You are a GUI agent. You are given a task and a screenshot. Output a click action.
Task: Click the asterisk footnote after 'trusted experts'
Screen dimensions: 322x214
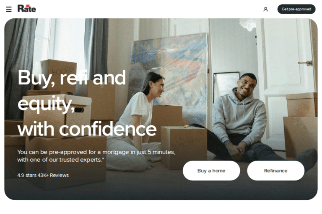click(103, 158)
